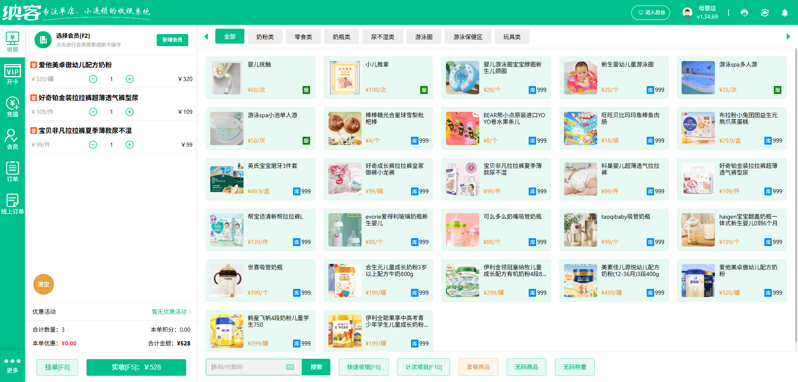Open the 充值 recharge sidebar icon
This screenshot has width=798, height=382.
pos(12,107)
